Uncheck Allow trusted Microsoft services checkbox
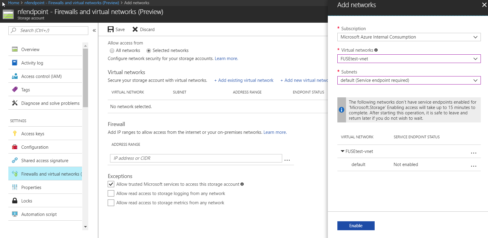This screenshot has height=238, width=488. (111, 184)
